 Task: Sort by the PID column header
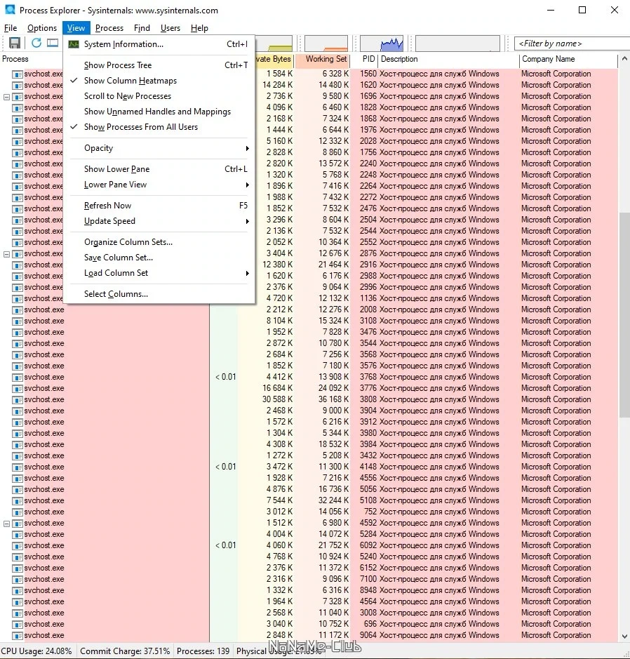(x=365, y=59)
